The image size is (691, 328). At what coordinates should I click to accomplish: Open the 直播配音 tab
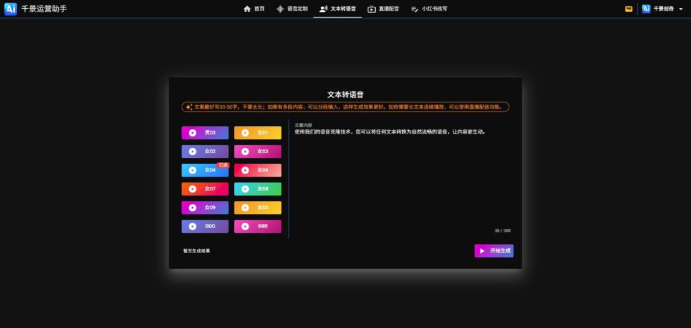[383, 9]
